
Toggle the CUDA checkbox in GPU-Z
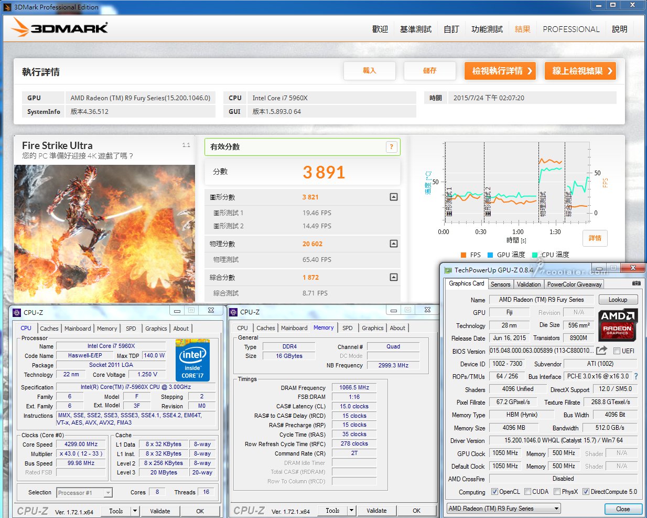(x=527, y=492)
